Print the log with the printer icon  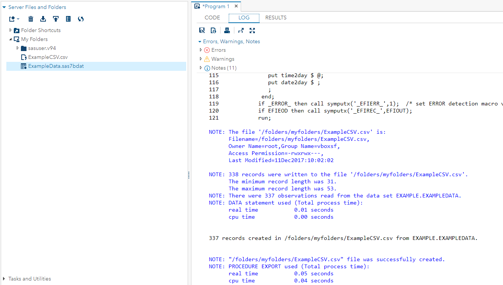tap(227, 31)
